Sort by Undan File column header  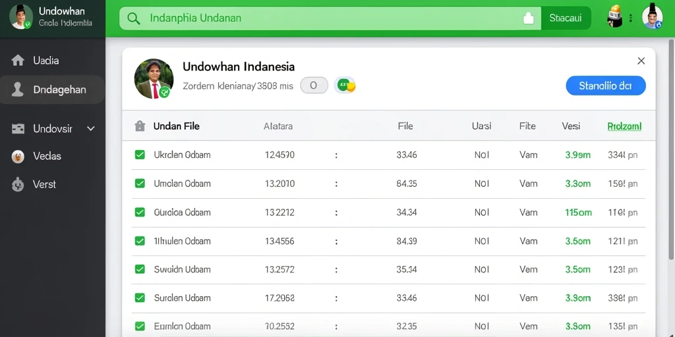tap(176, 126)
